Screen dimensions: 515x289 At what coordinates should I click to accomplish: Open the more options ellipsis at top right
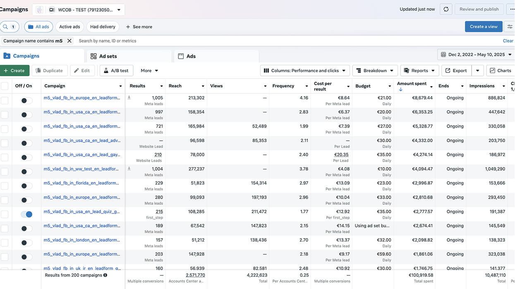point(510,9)
